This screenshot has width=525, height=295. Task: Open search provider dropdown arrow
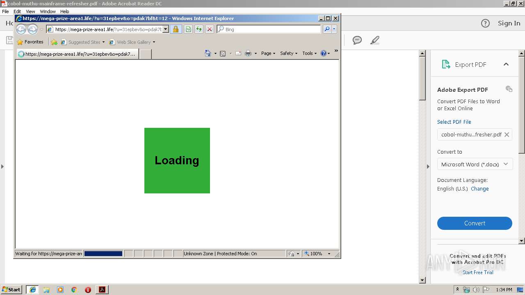(x=334, y=29)
